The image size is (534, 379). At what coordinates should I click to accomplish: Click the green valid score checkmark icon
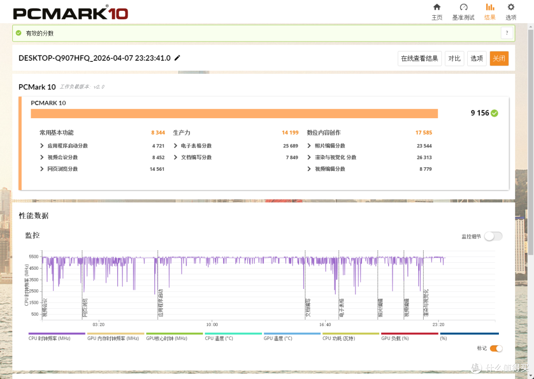19,33
